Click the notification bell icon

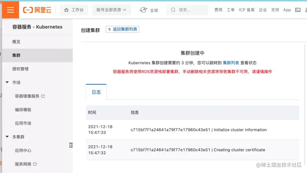point(306,10)
